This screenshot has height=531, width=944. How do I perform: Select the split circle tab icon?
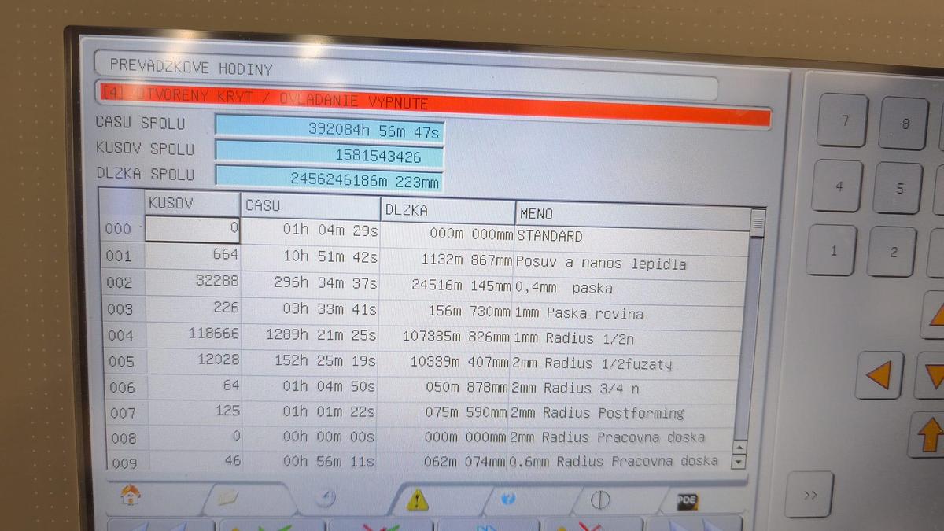pyautogui.click(x=600, y=500)
